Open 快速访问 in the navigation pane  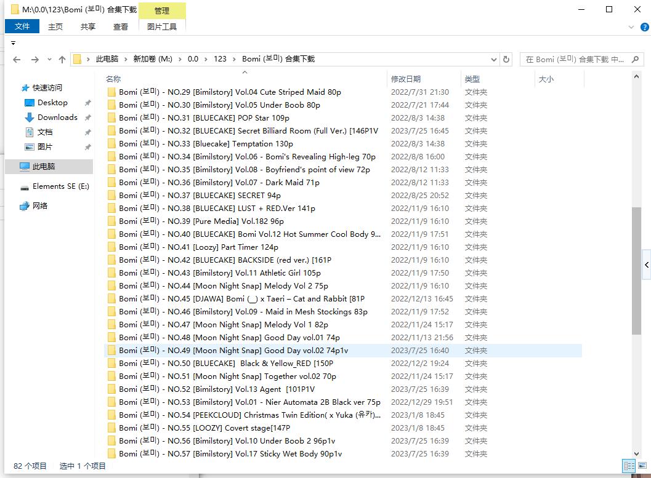click(x=47, y=87)
